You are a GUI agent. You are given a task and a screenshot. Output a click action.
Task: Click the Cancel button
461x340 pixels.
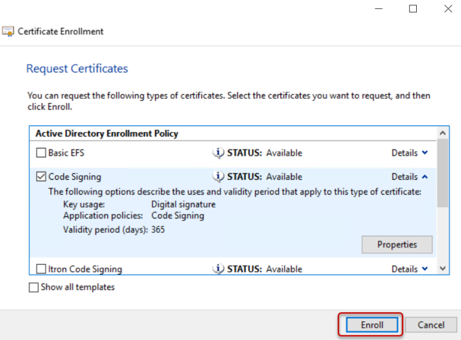(x=431, y=325)
